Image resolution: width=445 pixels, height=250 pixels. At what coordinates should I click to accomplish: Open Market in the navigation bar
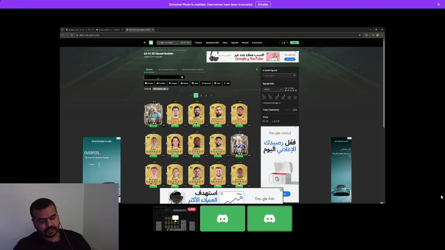tap(245, 43)
